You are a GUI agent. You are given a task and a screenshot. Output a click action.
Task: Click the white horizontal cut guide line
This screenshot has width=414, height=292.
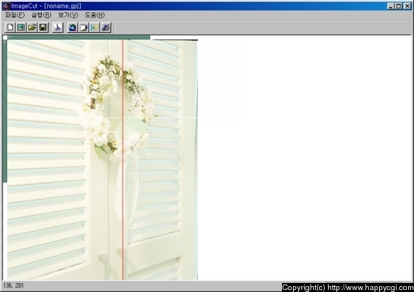click(102, 117)
